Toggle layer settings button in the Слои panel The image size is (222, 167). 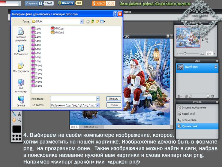[x=179, y=96]
